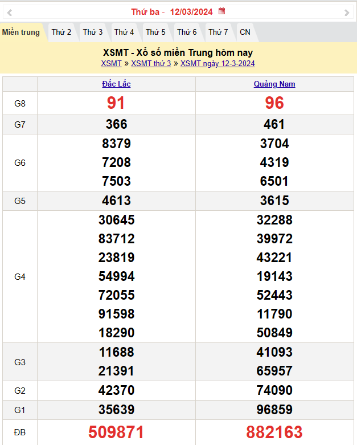Image resolution: width=357 pixels, height=445 pixels.
Task: Switch to Thứ 3 tab
Action: (x=93, y=32)
